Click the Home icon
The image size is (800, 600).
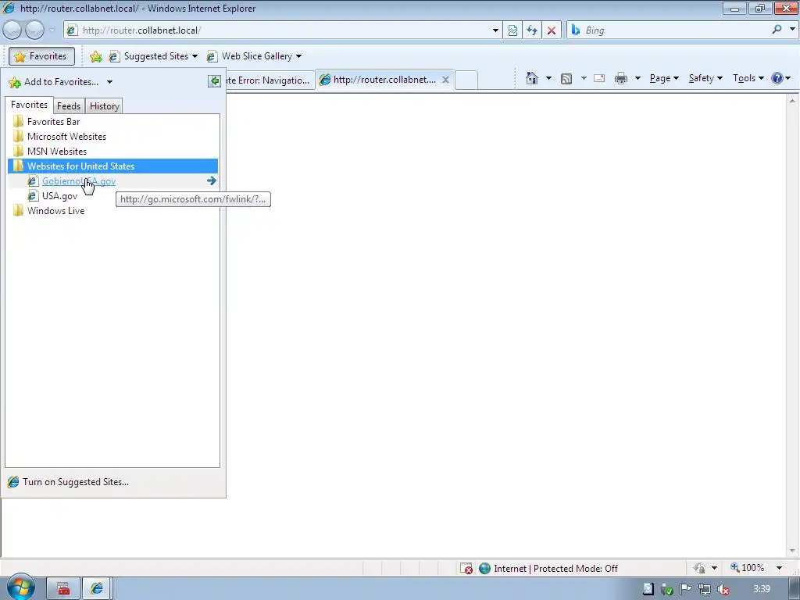pos(532,78)
